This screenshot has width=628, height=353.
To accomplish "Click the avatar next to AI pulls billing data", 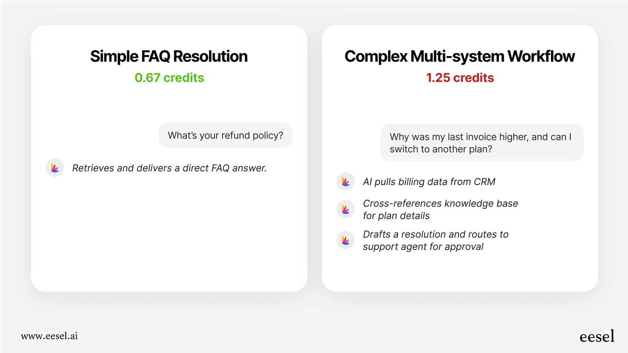I will point(346,182).
